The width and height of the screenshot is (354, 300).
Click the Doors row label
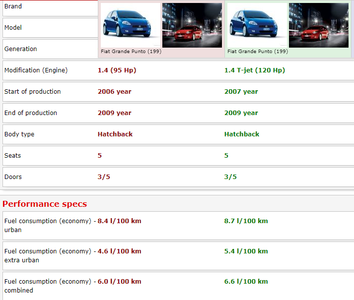point(13,177)
